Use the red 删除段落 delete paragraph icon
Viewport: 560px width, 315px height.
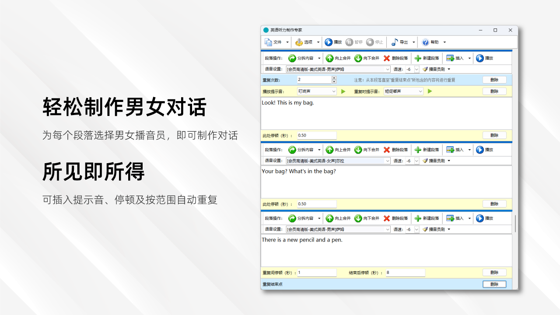tap(386, 59)
